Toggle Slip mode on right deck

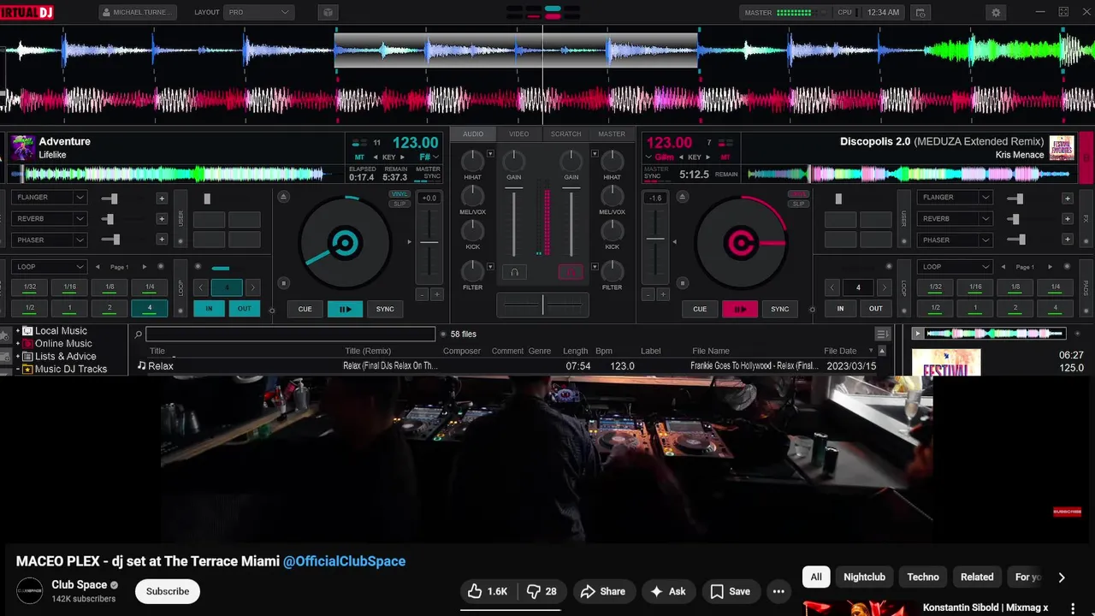[x=799, y=204]
